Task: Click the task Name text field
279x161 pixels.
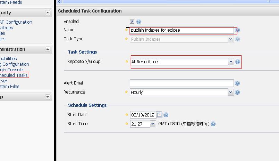Action: click(x=181, y=30)
